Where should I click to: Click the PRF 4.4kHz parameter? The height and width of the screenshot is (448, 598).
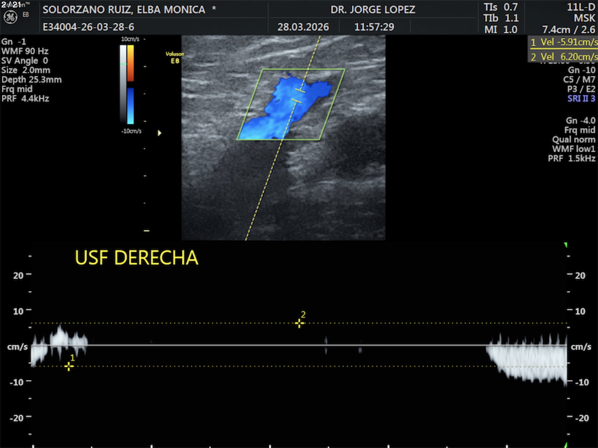25,99
